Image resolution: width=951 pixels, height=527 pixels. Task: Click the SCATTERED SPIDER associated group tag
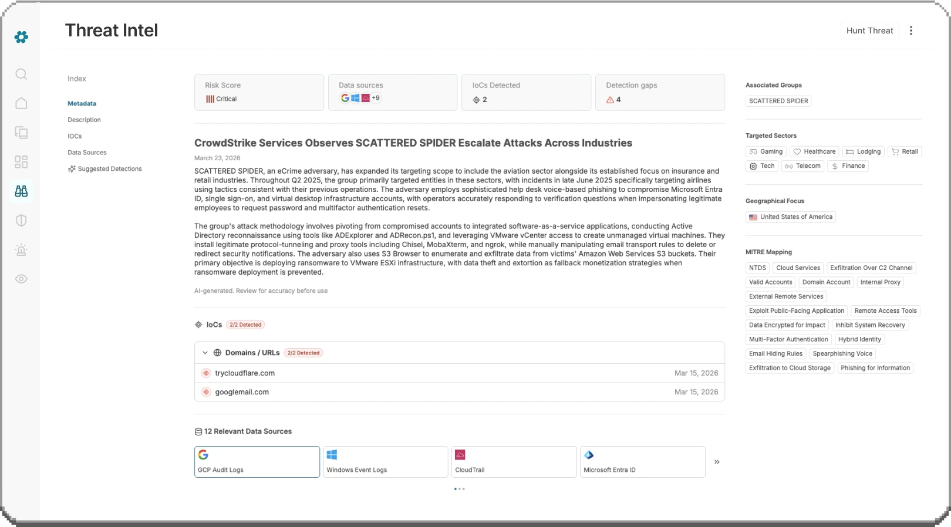click(x=778, y=101)
